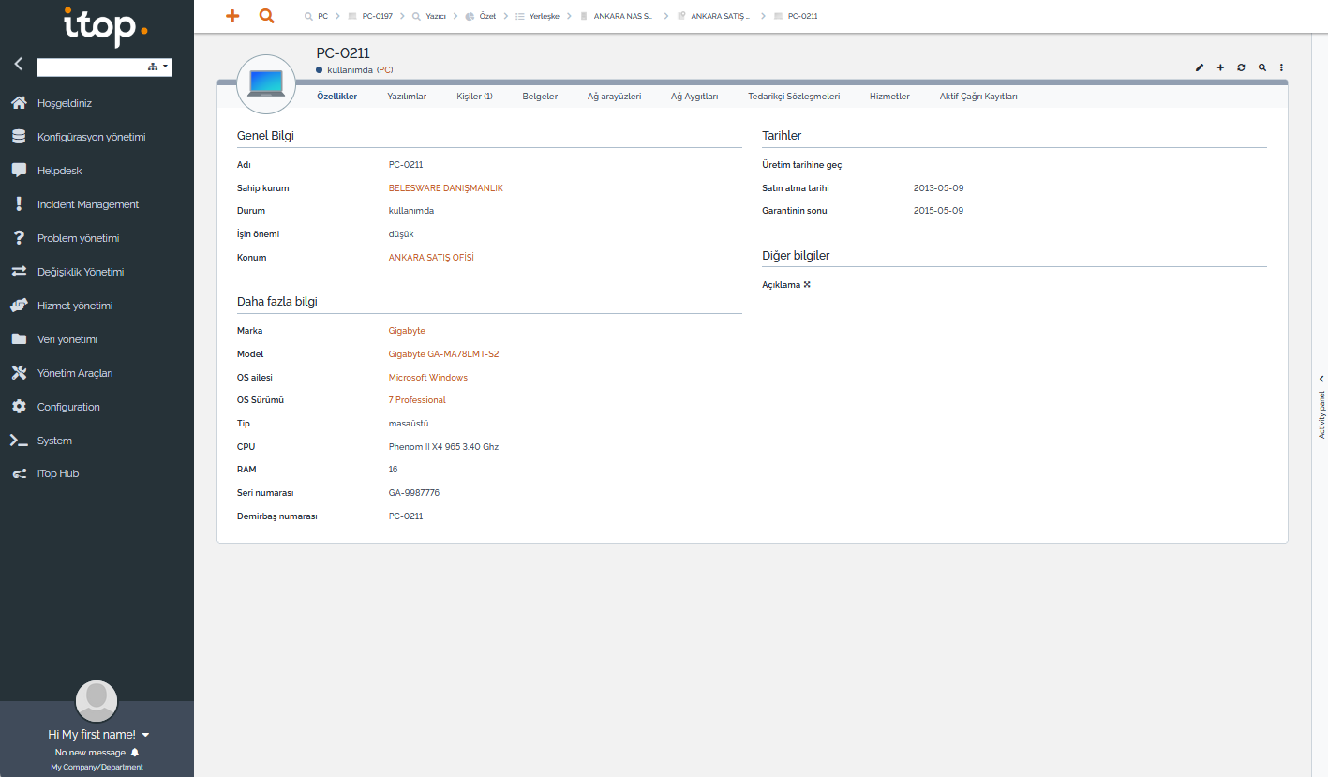
Task: Expand the Activity panel on right edge
Action: (x=1321, y=379)
